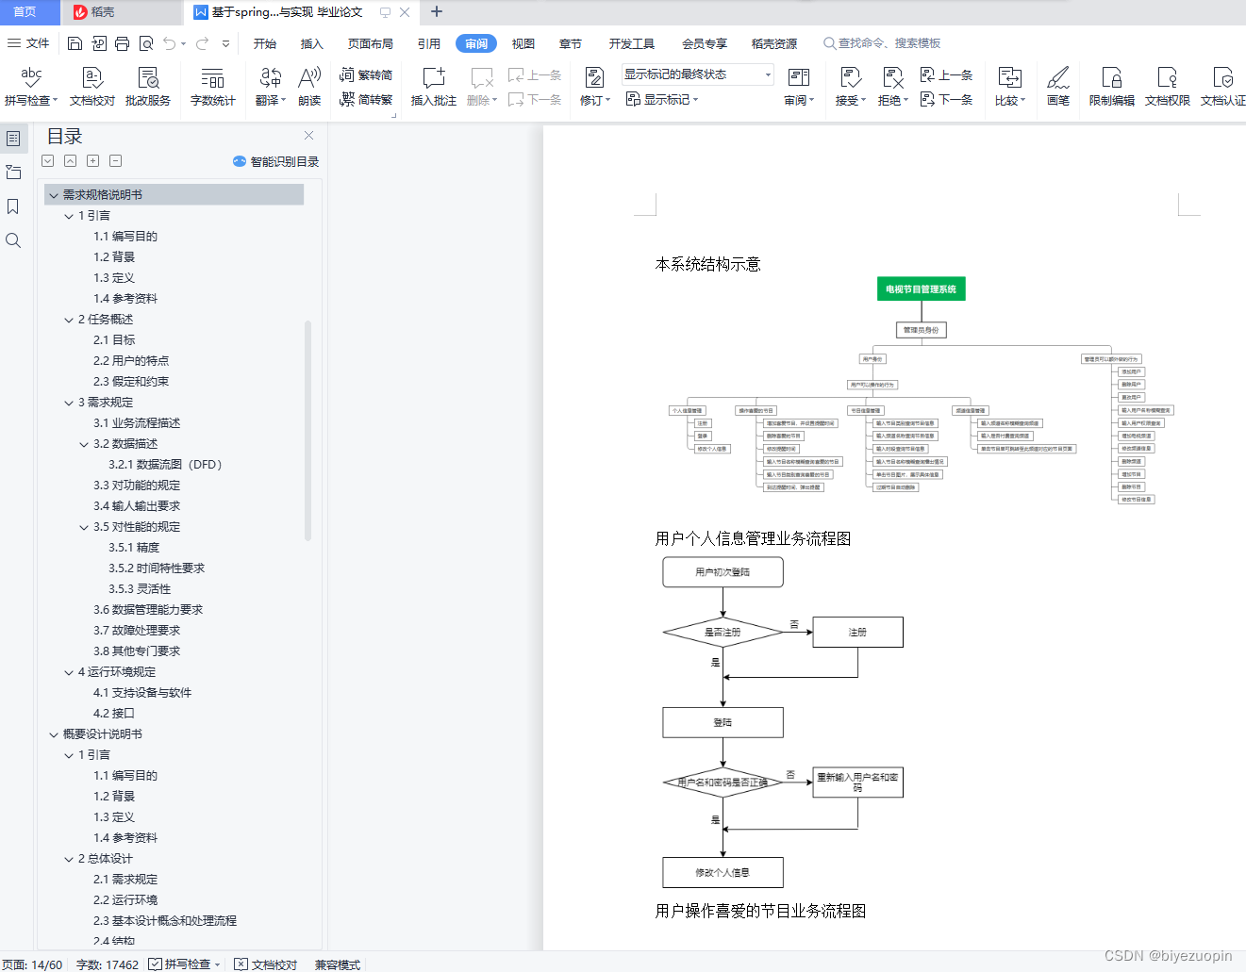Open a new document tab with plus
This screenshot has height=972, width=1246.
coord(436,12)
